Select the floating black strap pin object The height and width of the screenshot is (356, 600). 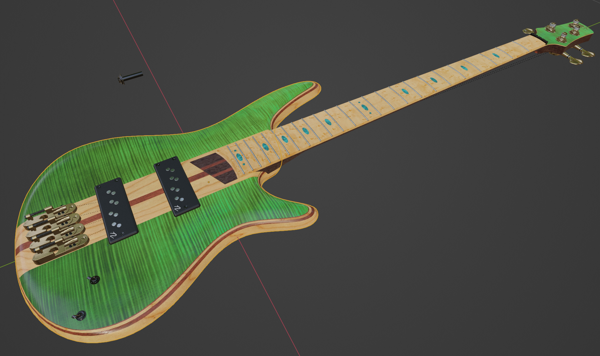[x=131, y=77]
